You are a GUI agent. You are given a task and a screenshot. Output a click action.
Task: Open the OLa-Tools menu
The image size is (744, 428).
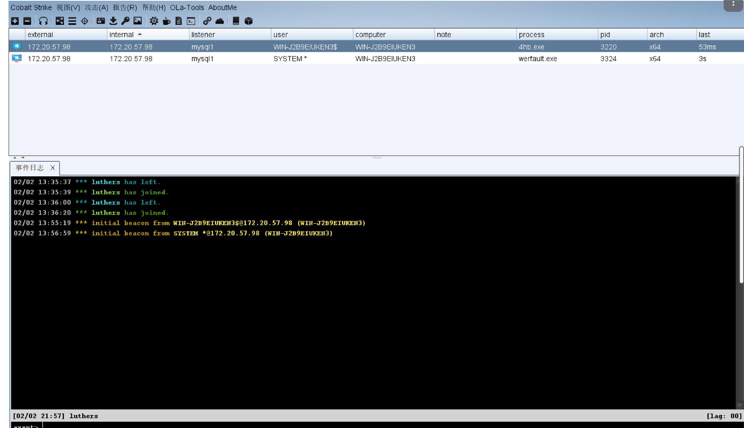tap(187, 7)
